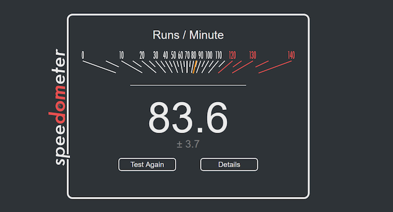Click the orange gauge needle
The image size is (393, 212).
tap(195, 67)
